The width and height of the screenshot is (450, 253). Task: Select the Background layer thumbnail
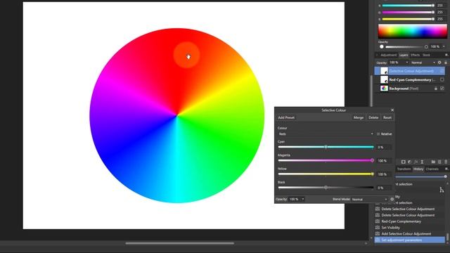click(384, 89)
